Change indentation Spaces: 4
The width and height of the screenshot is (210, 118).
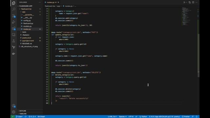tap(123, 117)
